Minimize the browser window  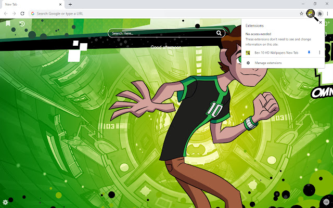[x=303, y=4]
